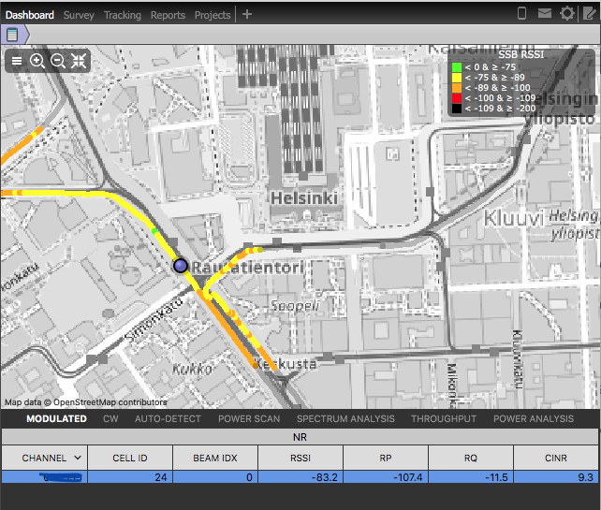Click the RP column header

click(386, 458)
